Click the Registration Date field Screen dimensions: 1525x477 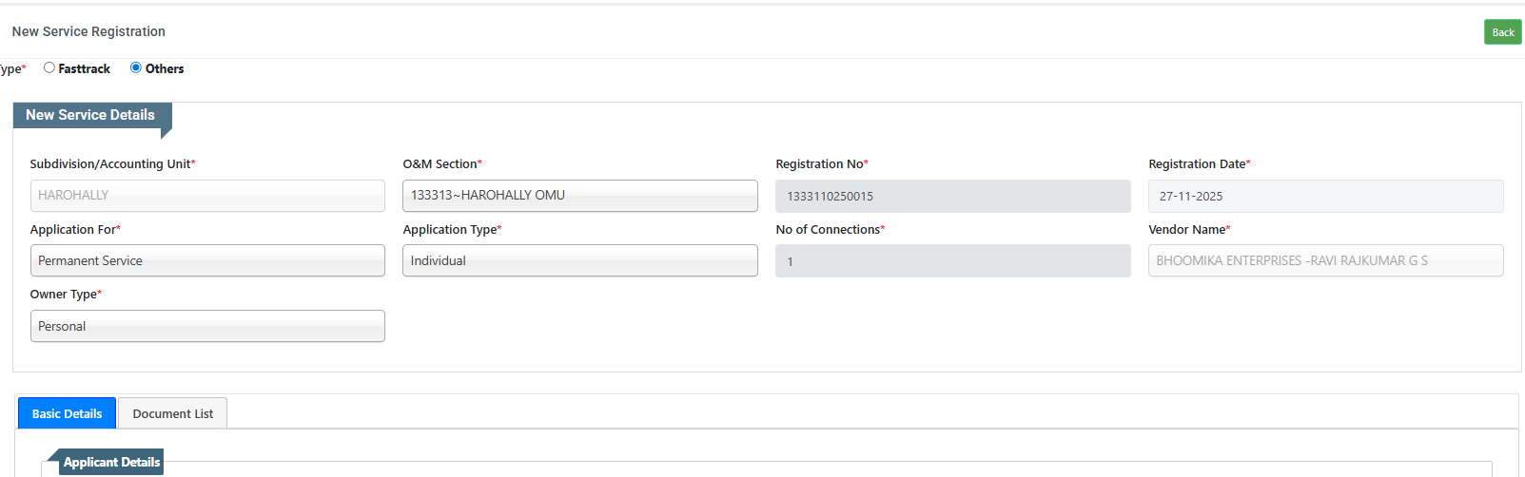(x=1325, y=196)
